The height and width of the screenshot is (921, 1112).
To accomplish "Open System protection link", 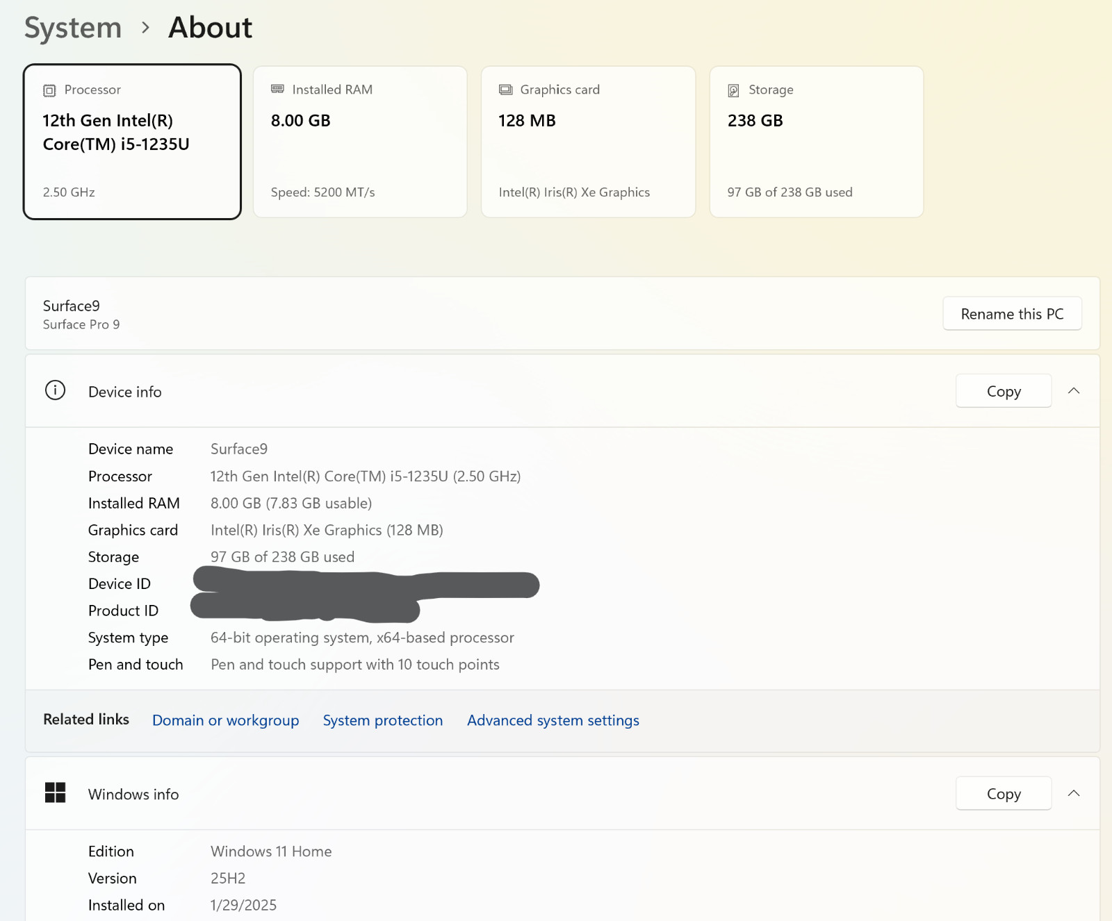I will click(x=383, y=720).
